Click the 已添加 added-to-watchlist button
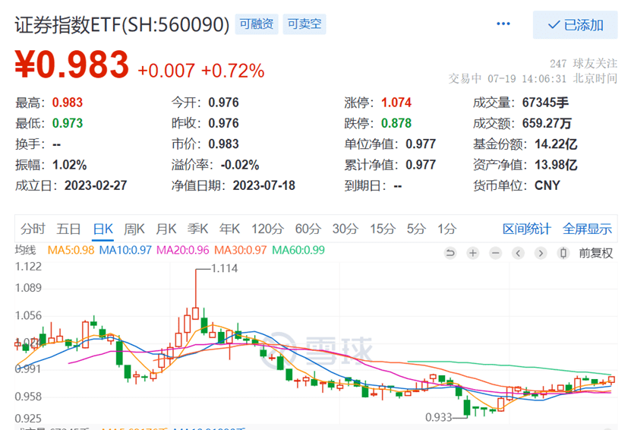Screen dimensions: 631x430 [575, 25]
